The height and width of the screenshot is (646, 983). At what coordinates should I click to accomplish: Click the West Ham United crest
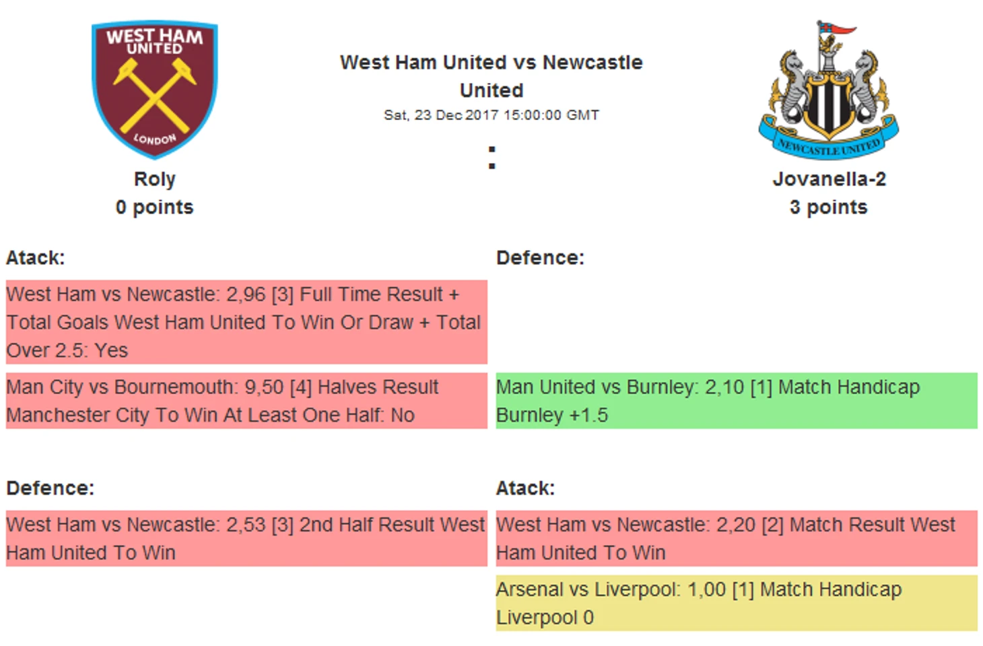154,89
